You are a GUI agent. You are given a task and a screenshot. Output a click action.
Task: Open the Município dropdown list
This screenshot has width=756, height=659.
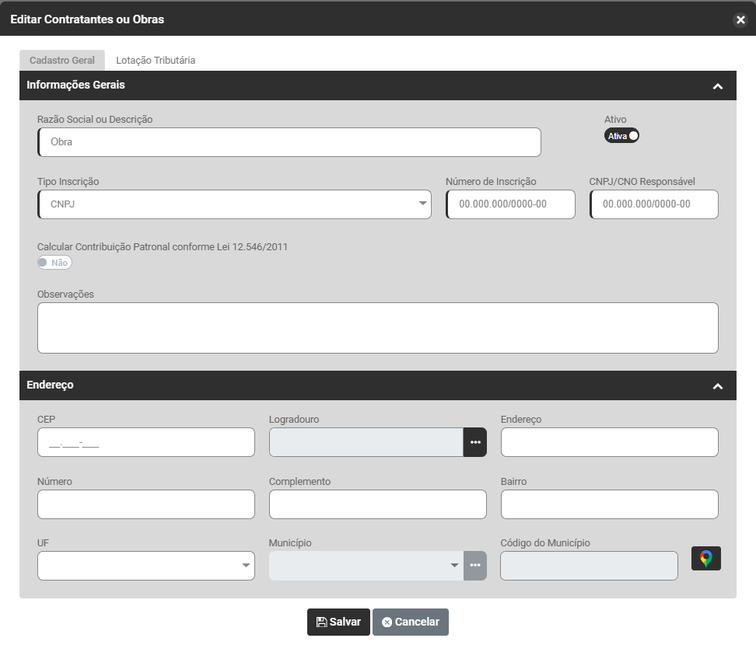point(366,566)
